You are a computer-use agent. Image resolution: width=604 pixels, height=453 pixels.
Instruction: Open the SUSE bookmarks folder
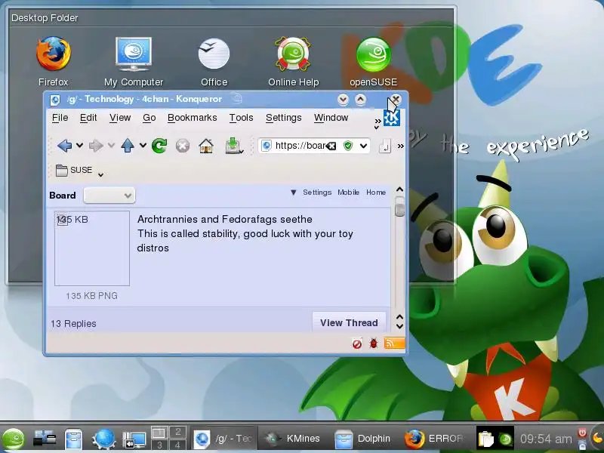(x=74, y=170)
